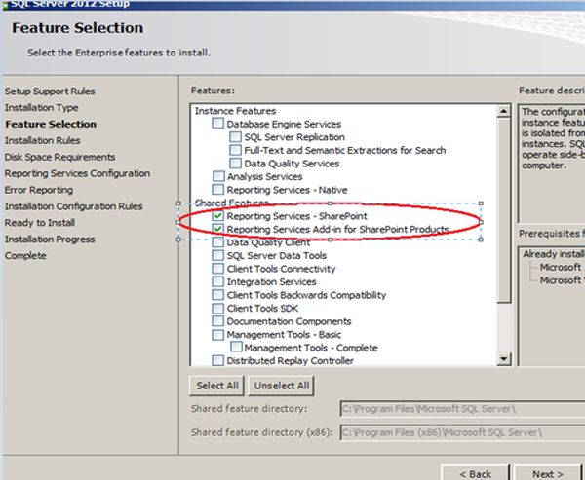This screenshot has width=585, height=480.
Task: Click the features list scroll up arrow
Action: click(504, 111)
